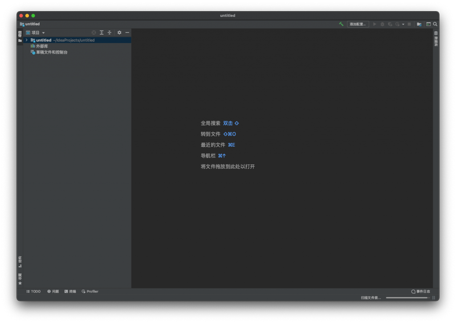Open the 结构 (Structure) side tab
The image size is (456, 323).
pyautogui.click(x=20, y=262)
